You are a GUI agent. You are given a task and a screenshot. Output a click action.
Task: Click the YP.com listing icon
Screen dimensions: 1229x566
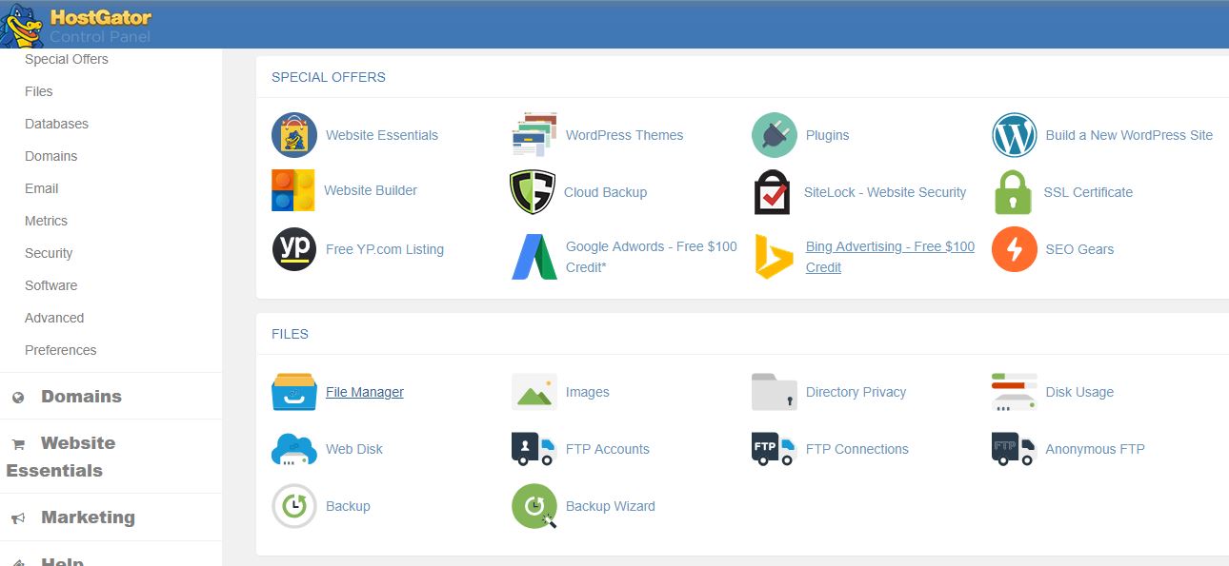coord(294,249)
